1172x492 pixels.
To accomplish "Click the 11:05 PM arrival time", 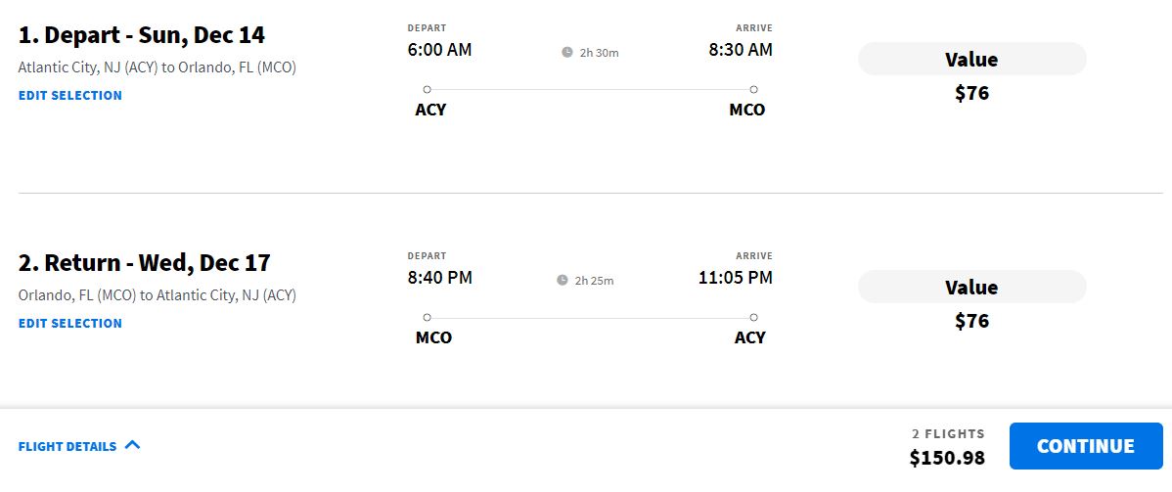I will [x=735, y=278].
